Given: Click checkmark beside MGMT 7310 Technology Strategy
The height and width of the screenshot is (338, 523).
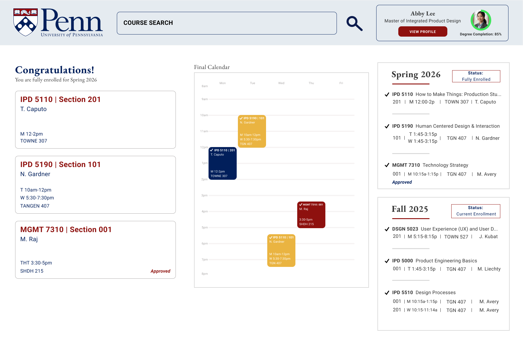Looking at the screenshot, I should point(387,165).
